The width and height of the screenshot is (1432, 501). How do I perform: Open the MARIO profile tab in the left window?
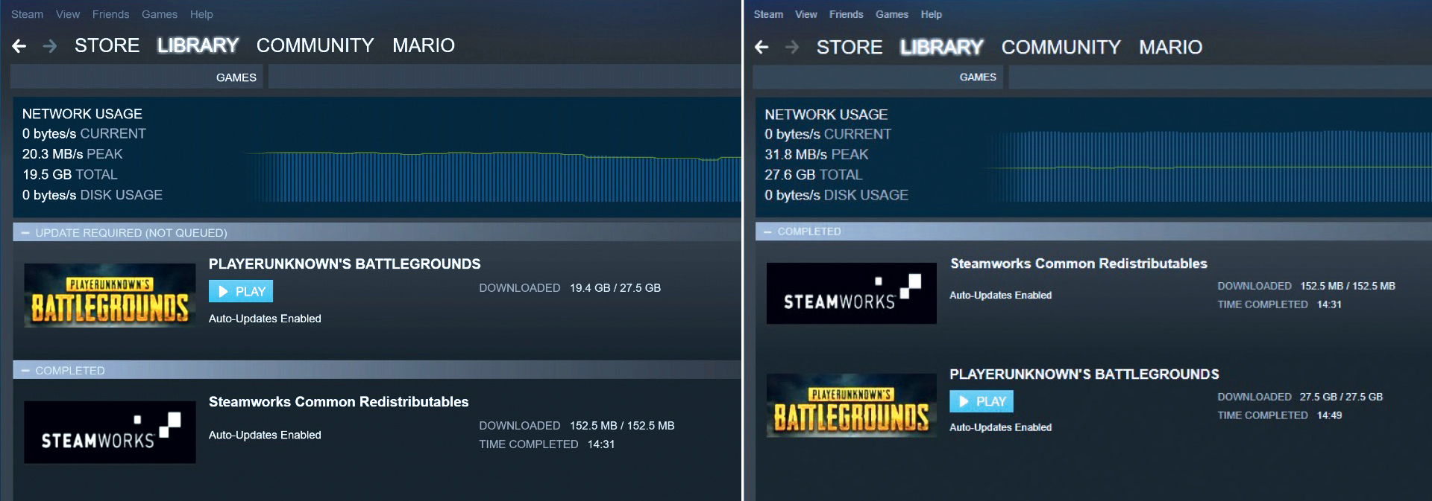tap(423, 45)
